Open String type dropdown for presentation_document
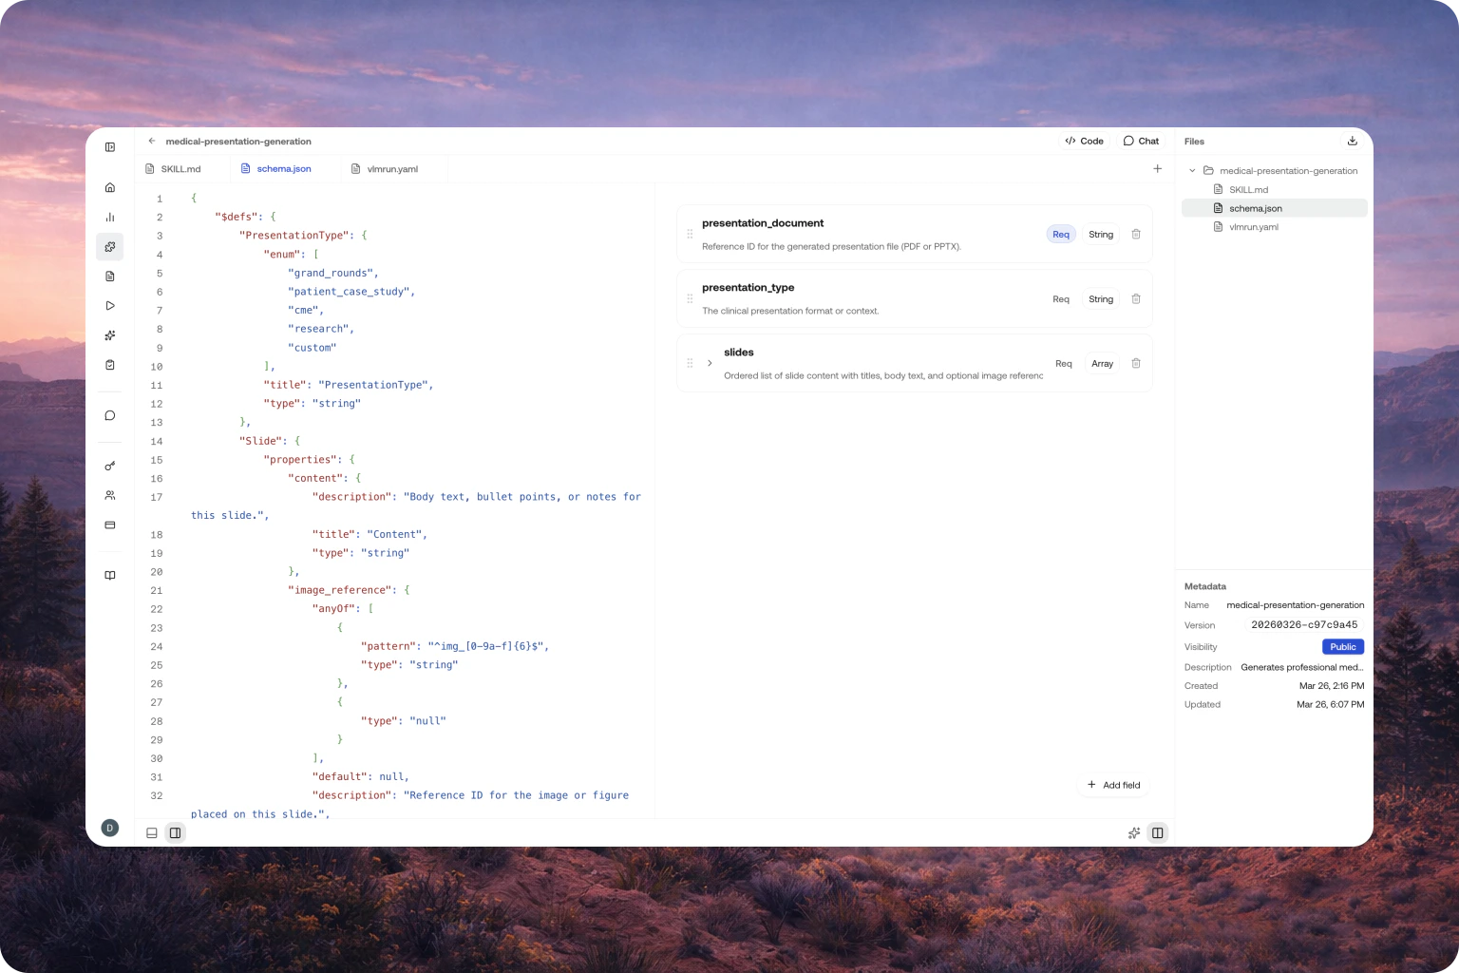This screenshot has width=1459, height=973. click(x=1101, y=234)
